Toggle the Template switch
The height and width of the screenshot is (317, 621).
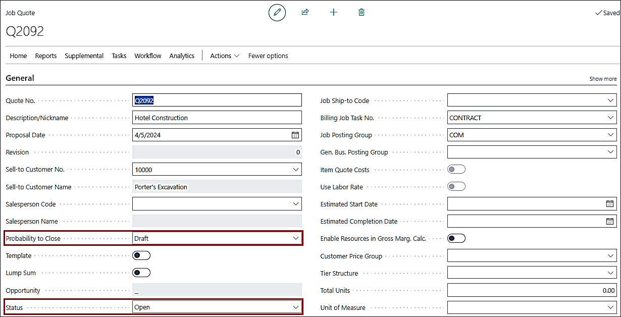(141, 255)
